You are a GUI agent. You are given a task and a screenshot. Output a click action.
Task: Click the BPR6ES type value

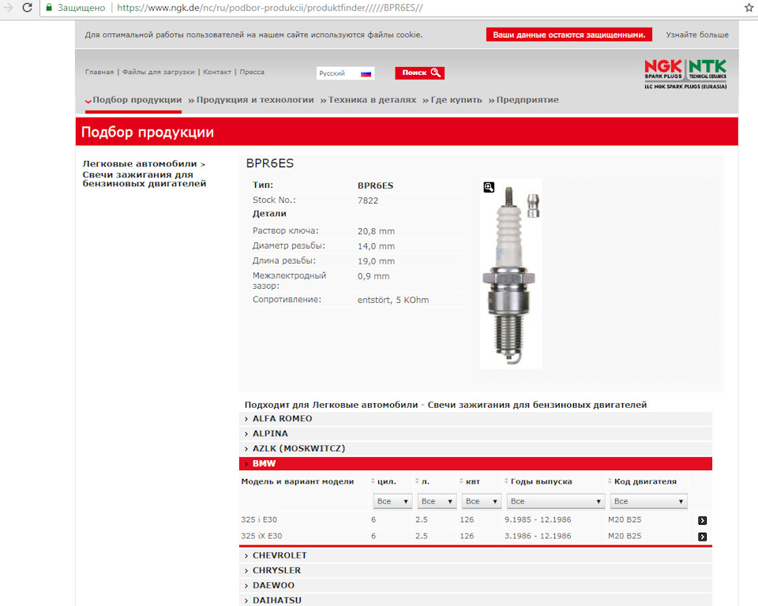376,185
